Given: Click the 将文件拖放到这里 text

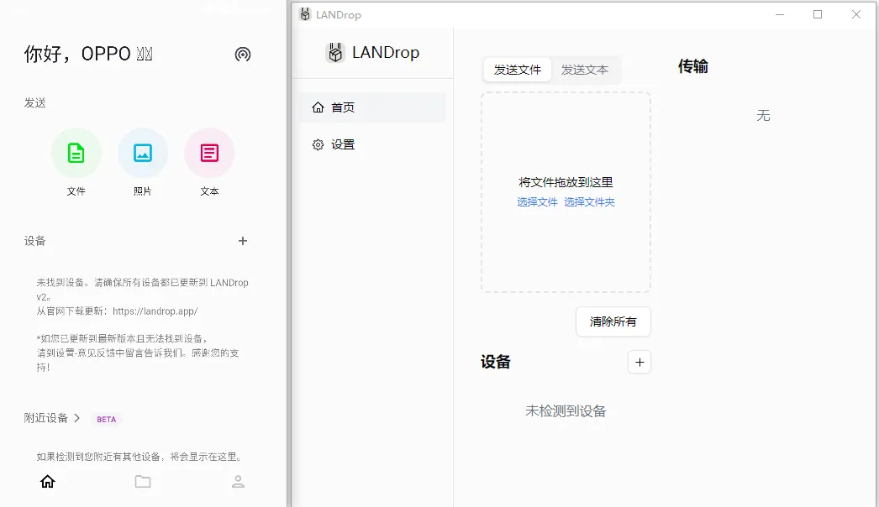Looking at the screenshot, I should click(x=566, y=183).
